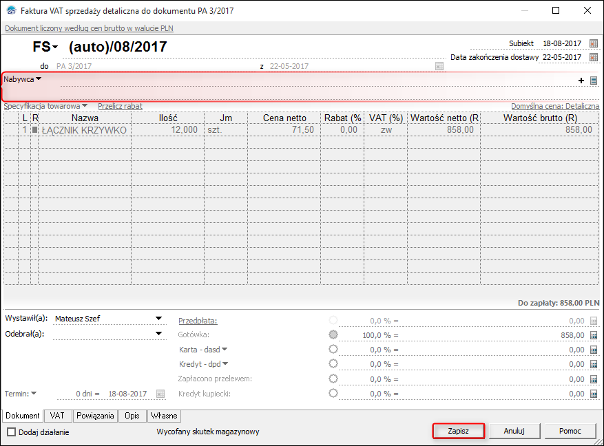
Task: Open the Odebrał(a) dropdown arrow
Action: [x=158, y=334]
